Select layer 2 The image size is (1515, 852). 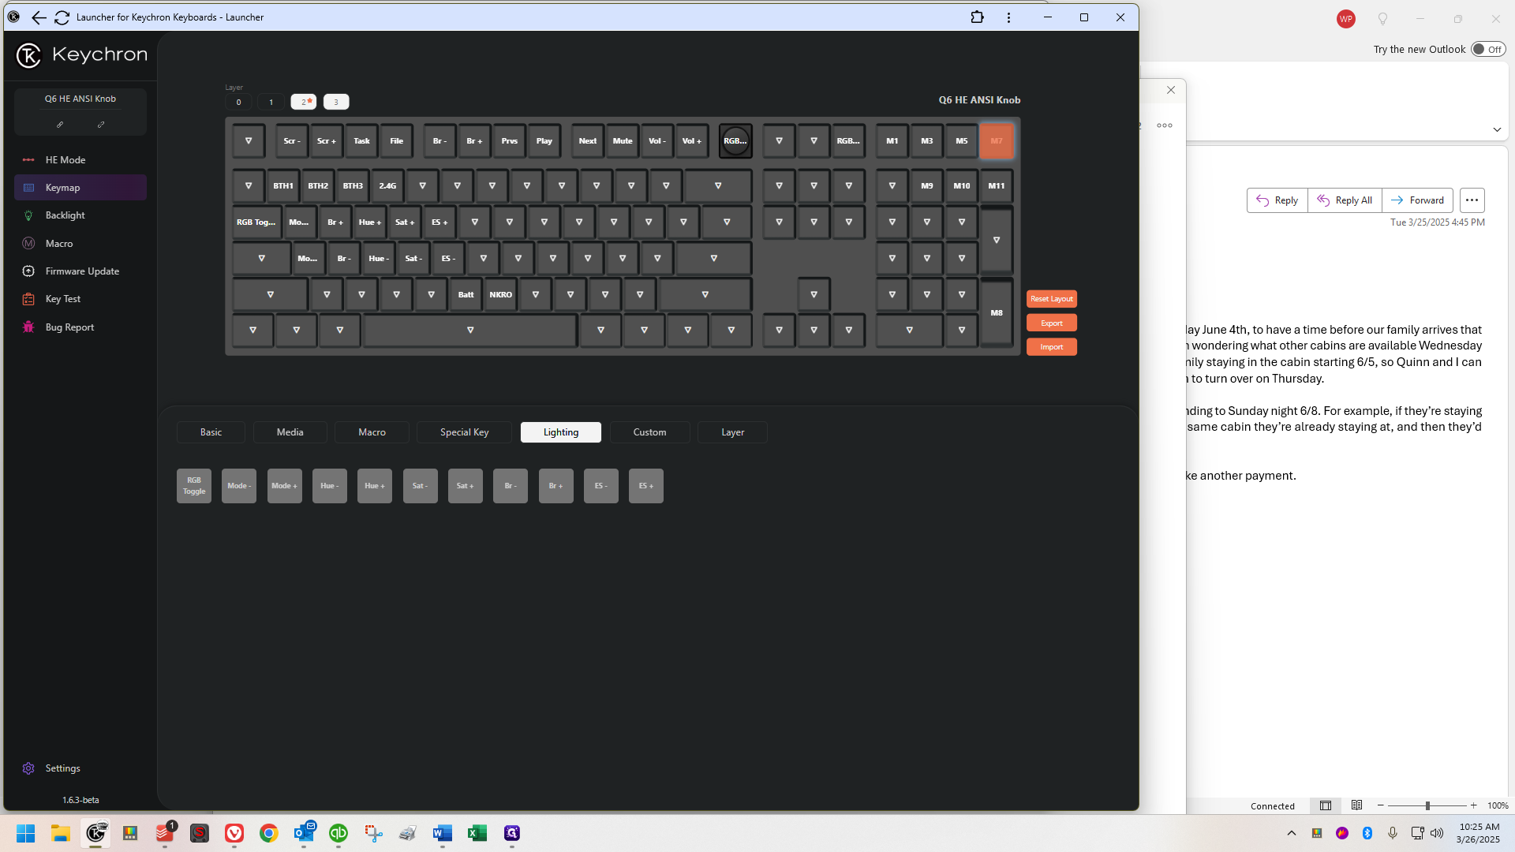304,102
